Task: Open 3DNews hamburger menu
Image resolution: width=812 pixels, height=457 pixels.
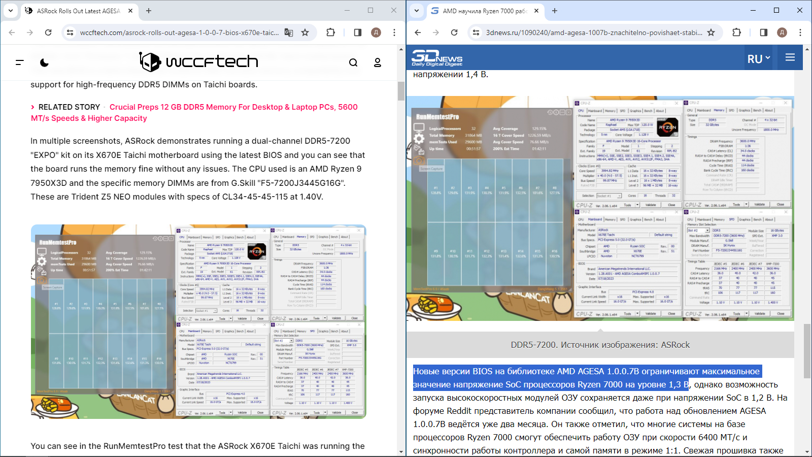Action: click(790, 57)
